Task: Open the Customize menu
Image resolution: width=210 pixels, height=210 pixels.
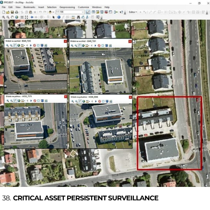Action: [x=84, y=7]
